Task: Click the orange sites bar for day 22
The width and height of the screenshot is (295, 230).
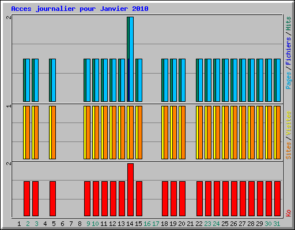Action: pos(201,132)
